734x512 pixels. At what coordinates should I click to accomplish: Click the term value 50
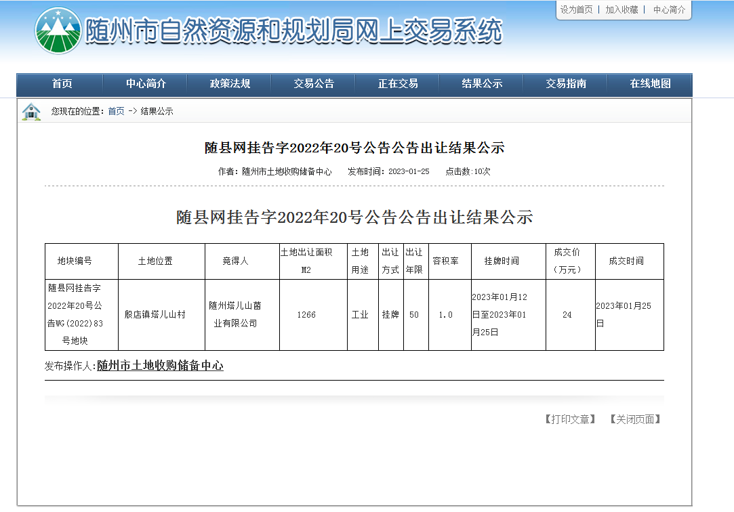point(414,315)
